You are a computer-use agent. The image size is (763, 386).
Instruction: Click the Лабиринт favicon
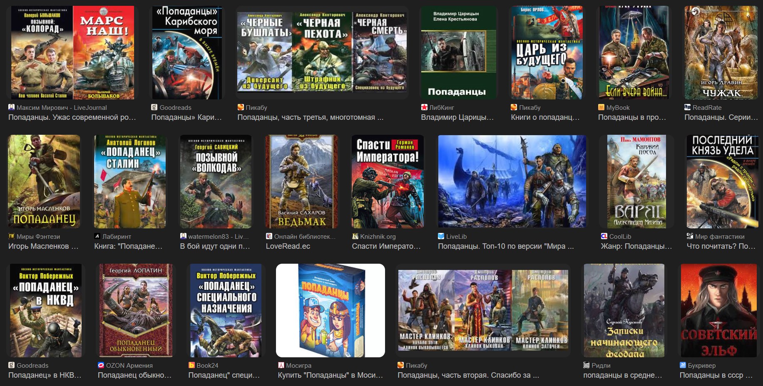coord(97,236)
